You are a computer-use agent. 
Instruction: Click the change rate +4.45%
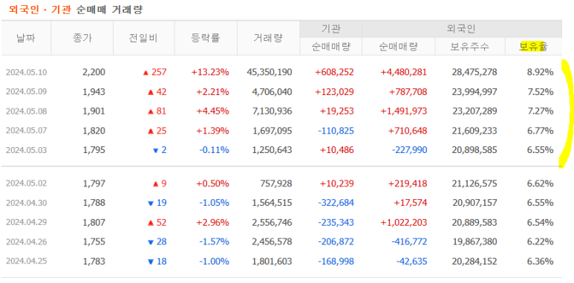[x=212, y=111]
